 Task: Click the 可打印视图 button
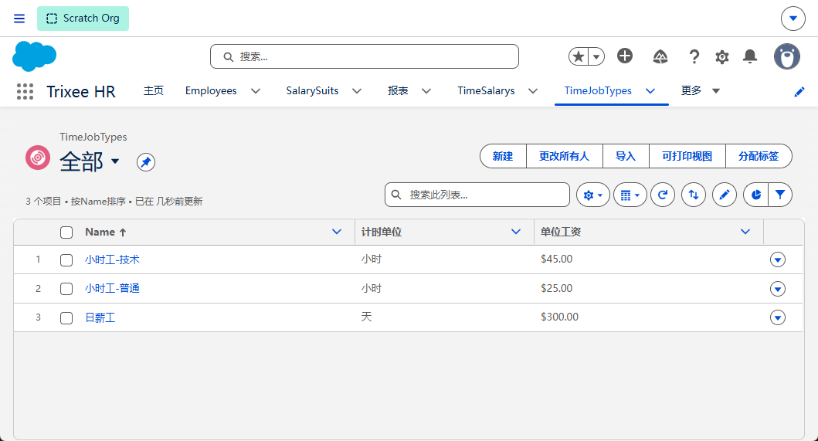pos(687,156)
